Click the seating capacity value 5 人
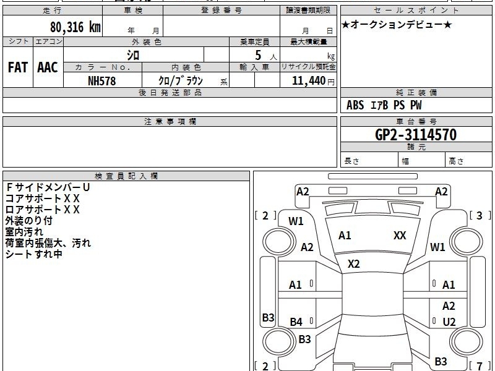Image resolution: width=495 pixels, height=371 pixels. coord(265,56)
